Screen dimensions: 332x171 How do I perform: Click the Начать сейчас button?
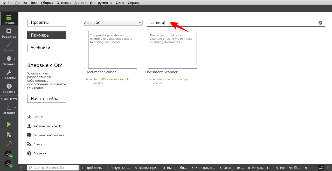pyautogui.click(x=47, y=99)
